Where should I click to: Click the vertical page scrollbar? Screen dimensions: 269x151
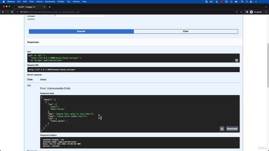268,65
